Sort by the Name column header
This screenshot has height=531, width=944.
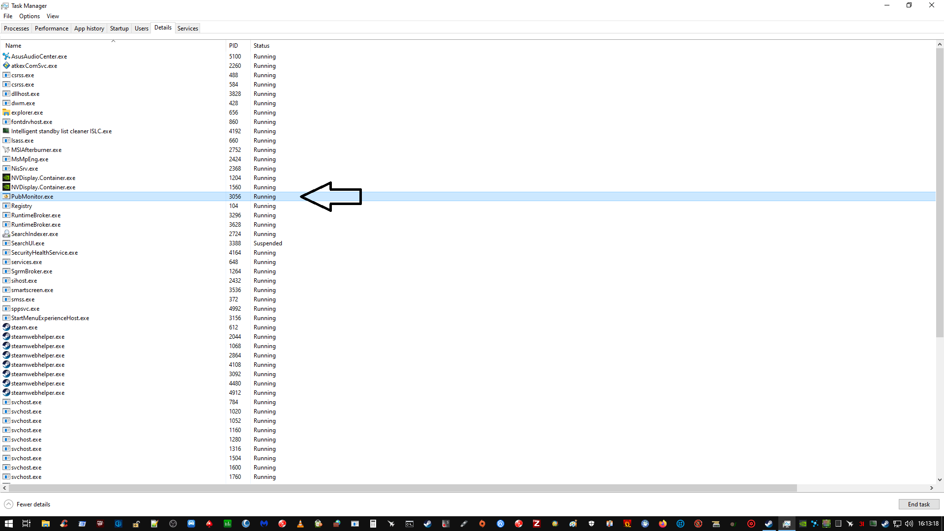(13, 46)
